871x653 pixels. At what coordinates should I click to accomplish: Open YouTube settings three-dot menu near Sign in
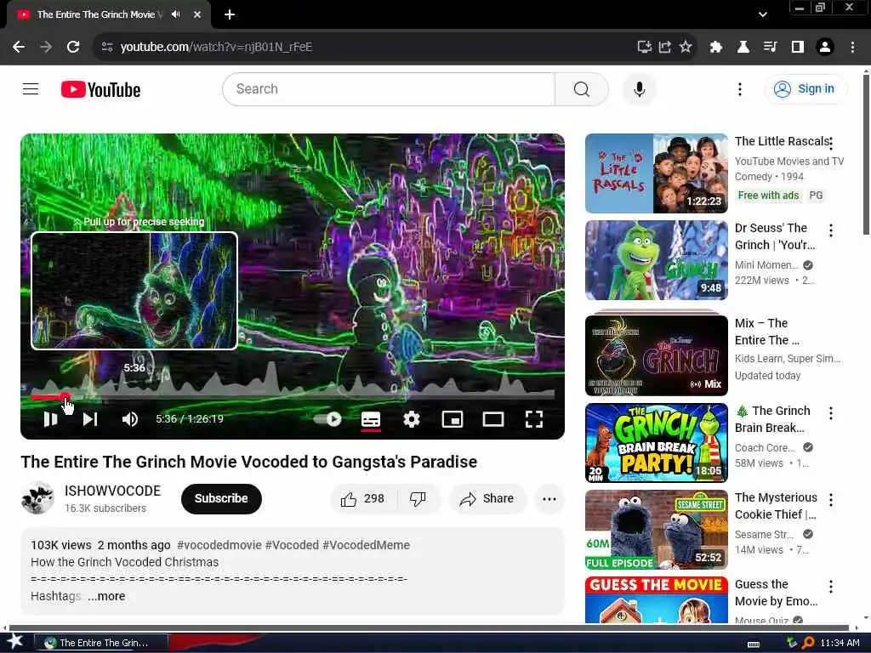[739, 88]
